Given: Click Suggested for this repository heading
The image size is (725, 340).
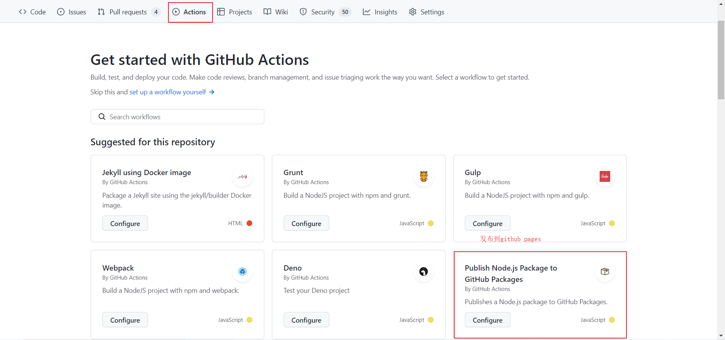Looking at the screenshot, I should click(x=153, y=142).
